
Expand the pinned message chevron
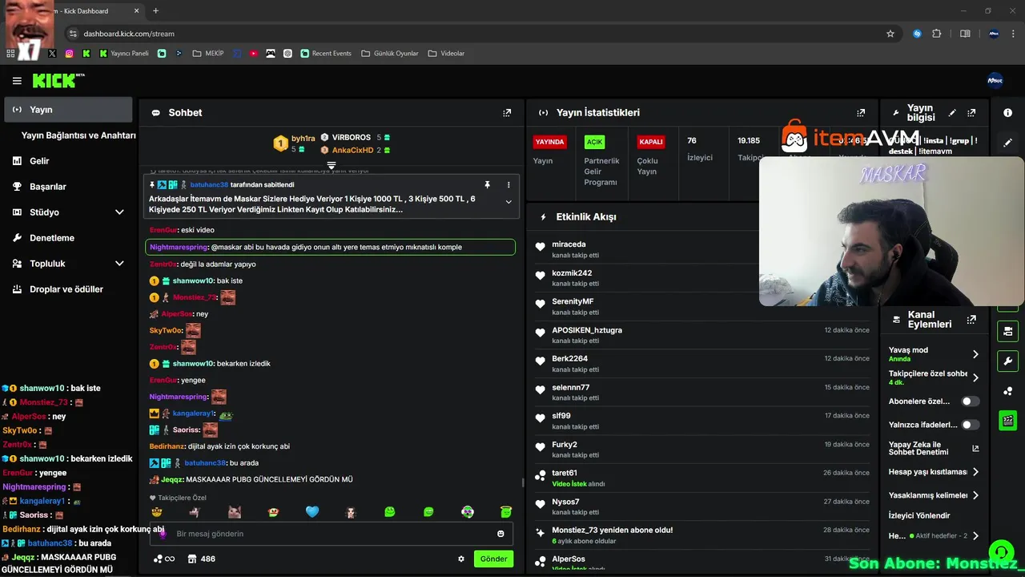(x=508, y=202)
